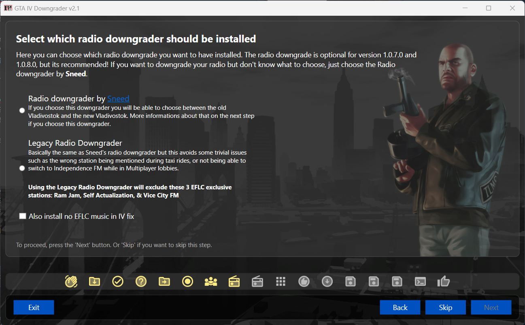Choose the Radio downgrader by Sneed option
The height and width of the screenshot is (325, 525).
22,111
